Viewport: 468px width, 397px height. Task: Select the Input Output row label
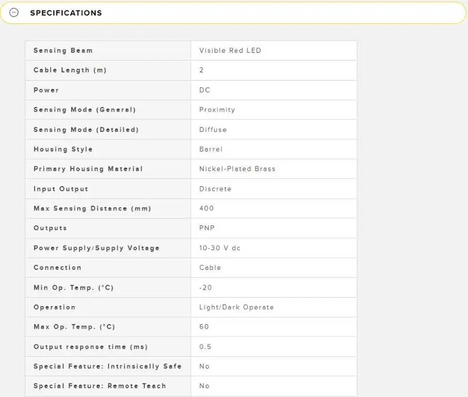[61, 189]
